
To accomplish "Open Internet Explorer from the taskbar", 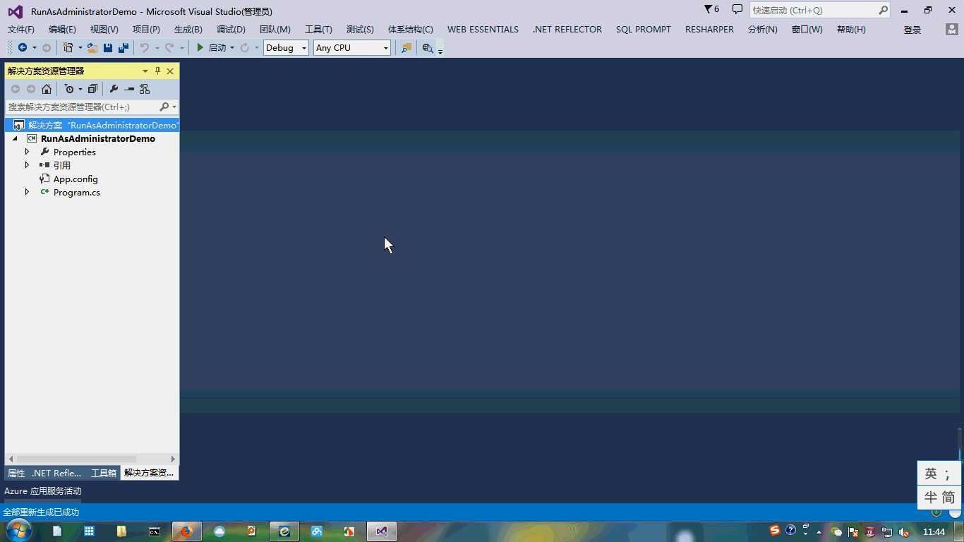I will point(284,531).
